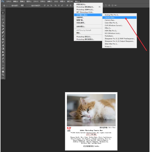Select the Crop tool
The image size is (150, 152).
click(3, 26)
